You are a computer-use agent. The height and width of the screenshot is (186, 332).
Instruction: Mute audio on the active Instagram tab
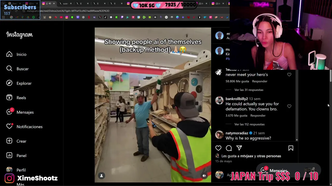[x=50, y=4]
